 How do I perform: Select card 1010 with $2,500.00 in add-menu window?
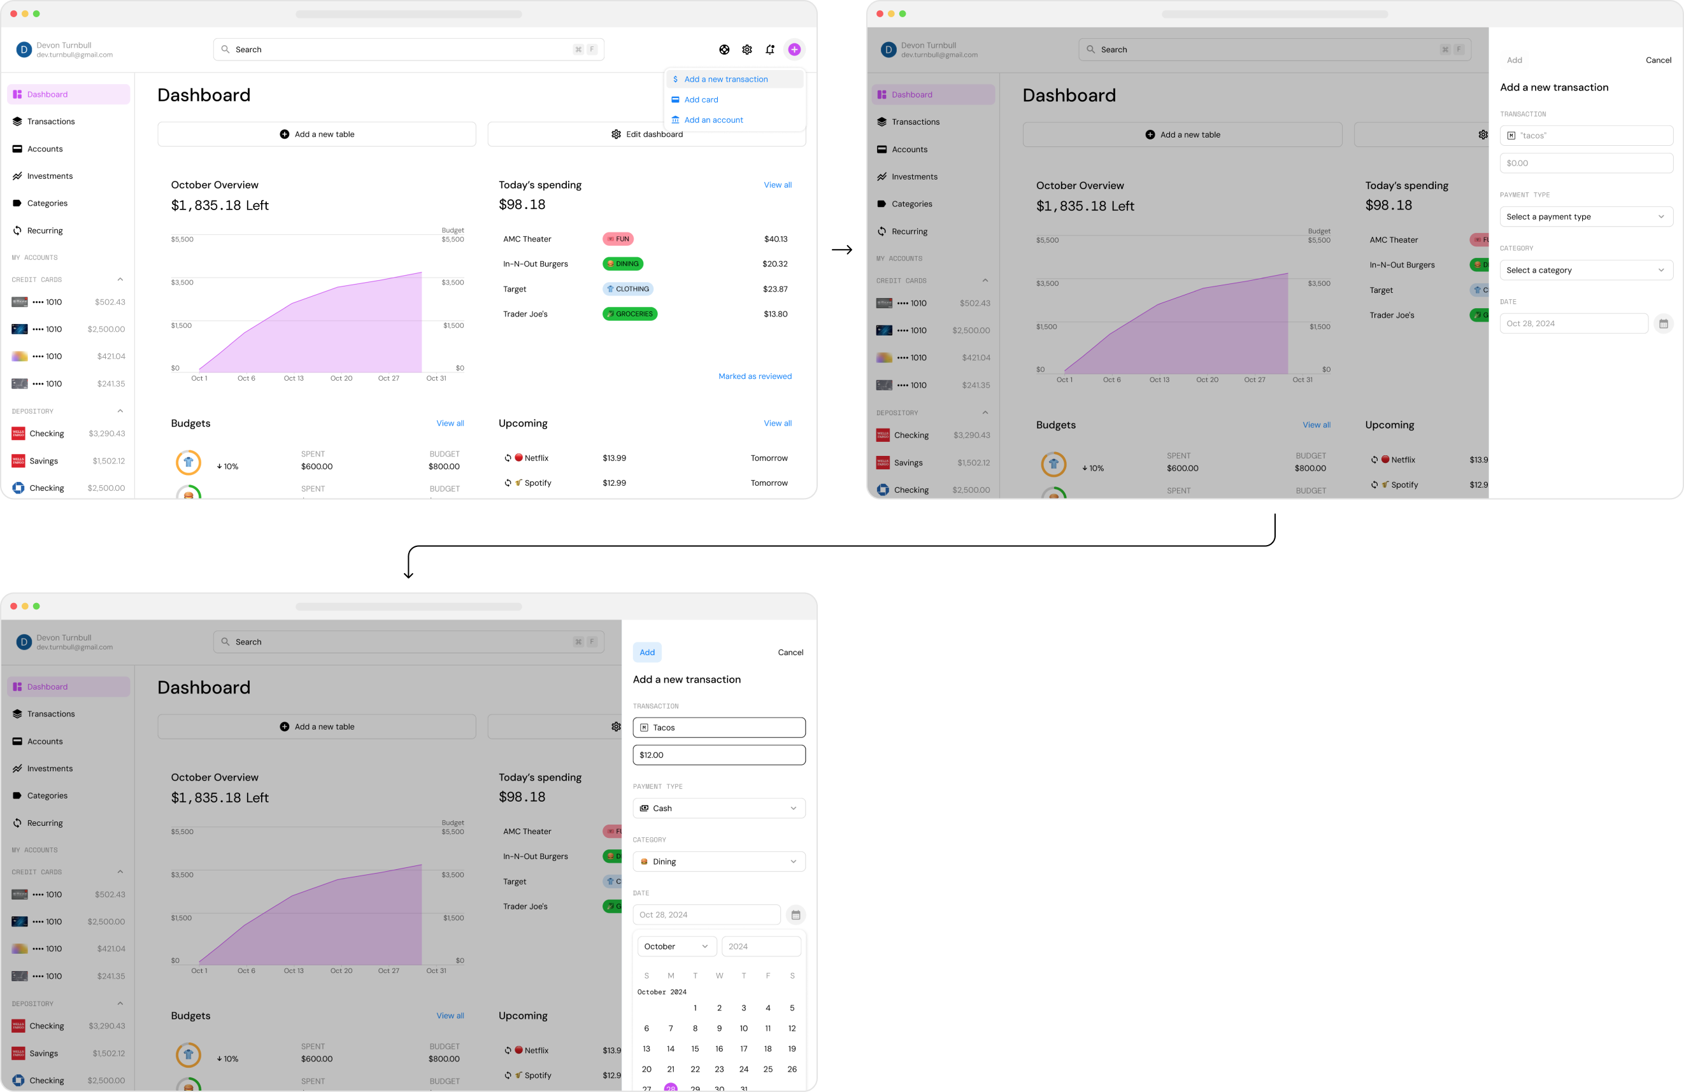tap(69, 329)
